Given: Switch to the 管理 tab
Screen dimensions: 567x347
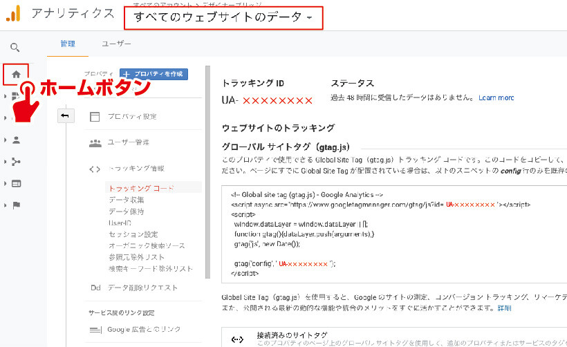Looking at the screenshot, I should [67, 44].
